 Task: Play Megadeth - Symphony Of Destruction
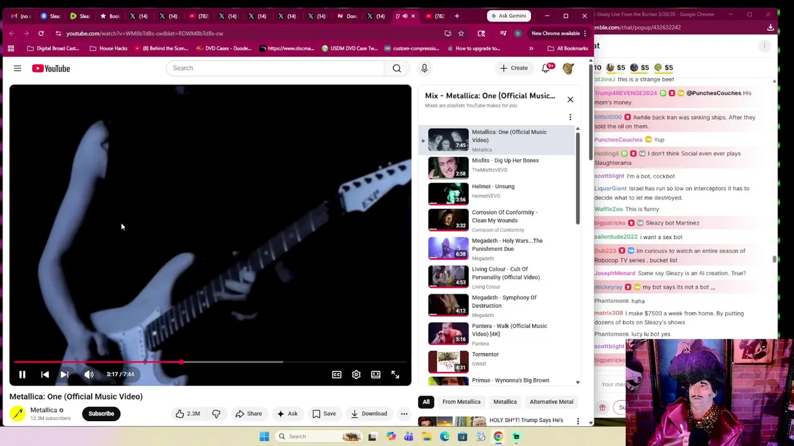coord(496,305)
